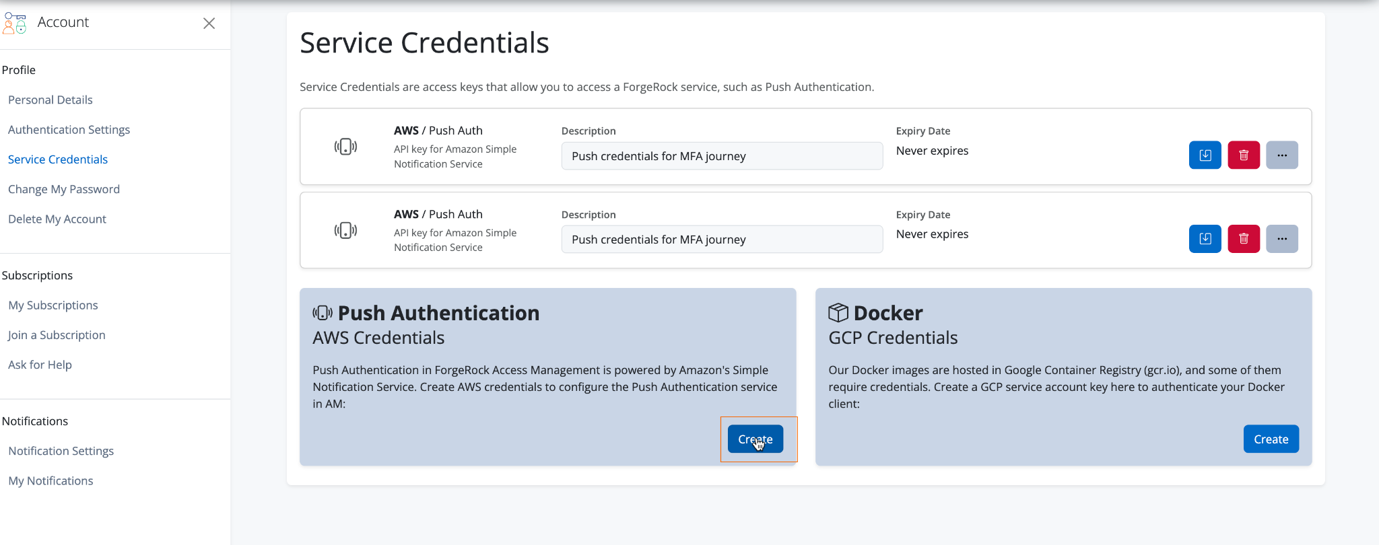The image size is (1379, 545).
Task: Close the Account sidebar panel
Action: pyautogui.click(x=209, y=24)
